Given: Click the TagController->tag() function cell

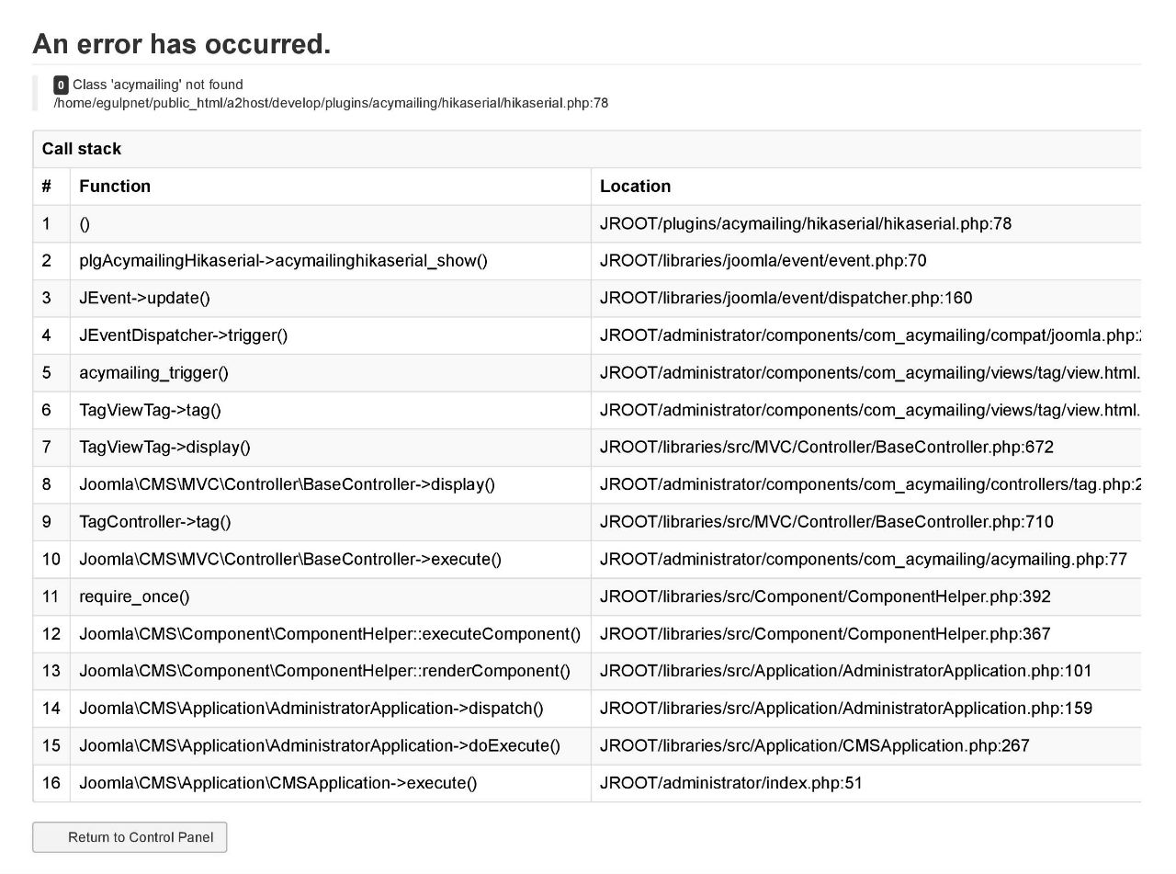Looking at the screenshot, I should coord(330,522).
